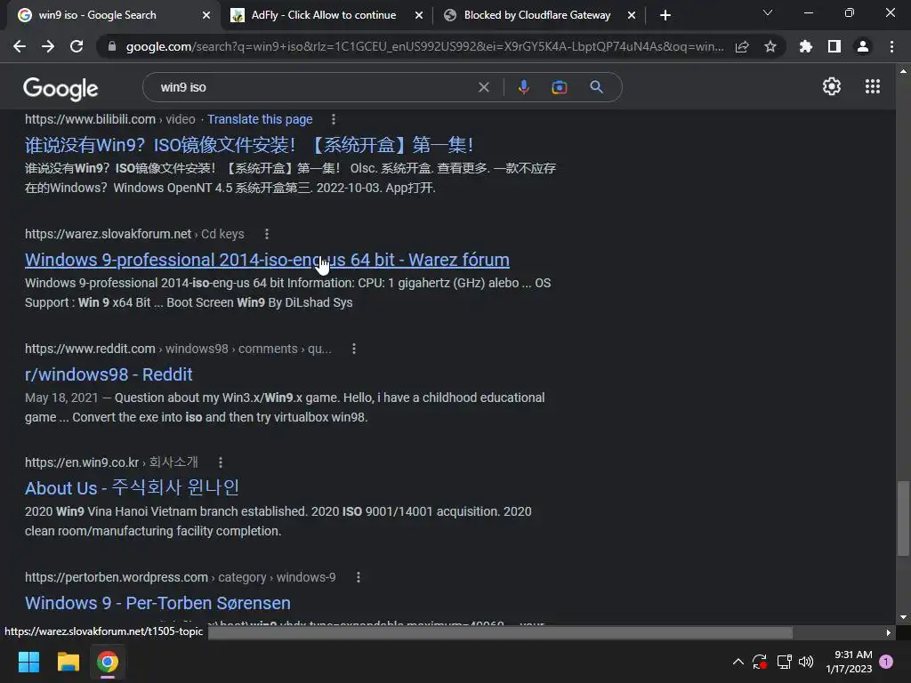This screenshot has width=911, height=683.
Task: Search by image with camera icon
Action: [559, 87]
